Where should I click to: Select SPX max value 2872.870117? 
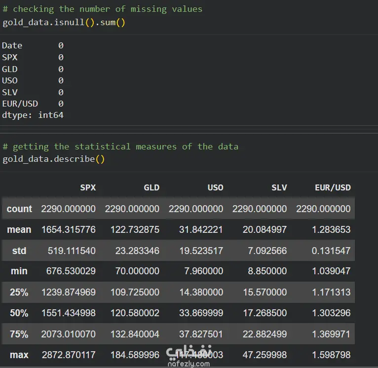coord(69,355)
